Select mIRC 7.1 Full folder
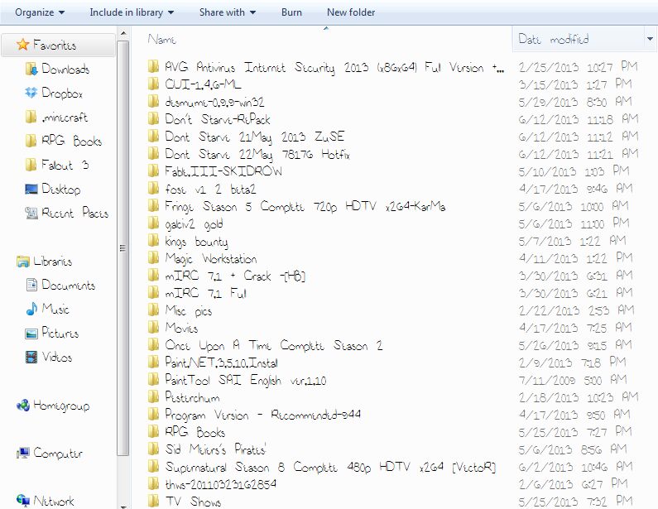Viewport: 658px width, 509px height. [205, 293]
